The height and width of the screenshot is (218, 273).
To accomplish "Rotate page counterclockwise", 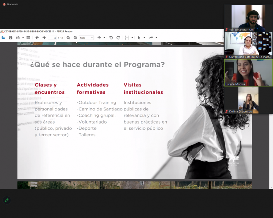I will pos(111,38).
